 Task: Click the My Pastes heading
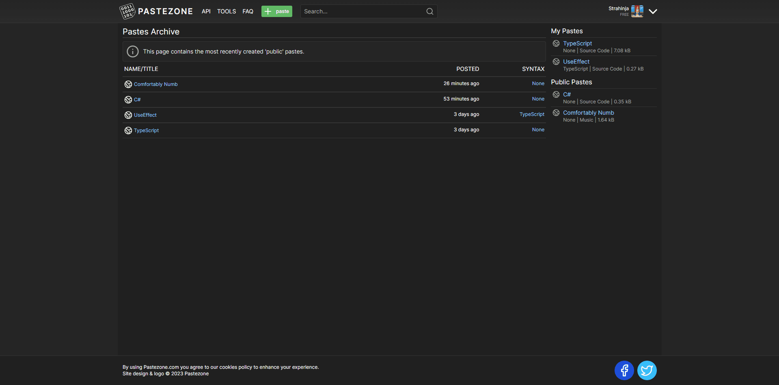coord(567,31)
